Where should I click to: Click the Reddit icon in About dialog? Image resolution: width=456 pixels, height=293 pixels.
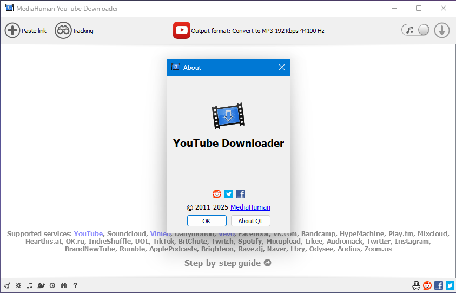coord(217,194)
